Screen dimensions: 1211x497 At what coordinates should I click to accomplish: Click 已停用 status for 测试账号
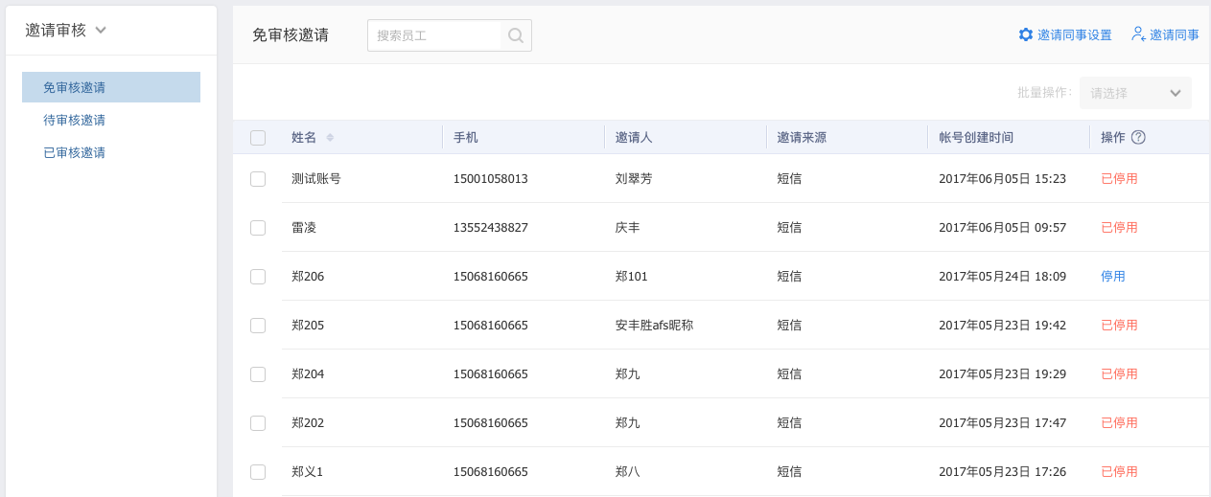(1119, 178)
